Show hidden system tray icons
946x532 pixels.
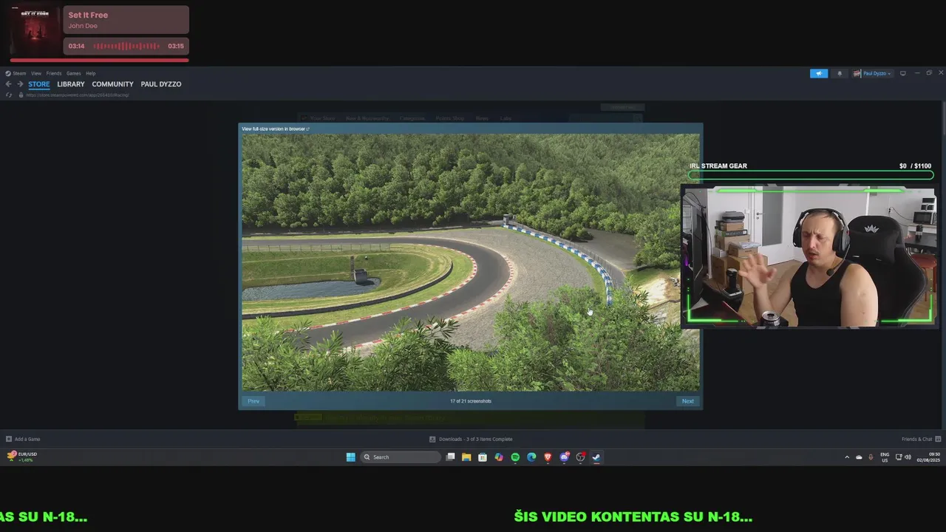point(847,457)
